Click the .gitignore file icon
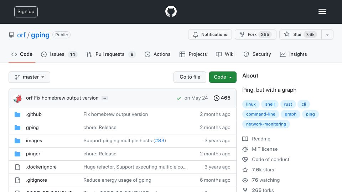 coord(17,180)
